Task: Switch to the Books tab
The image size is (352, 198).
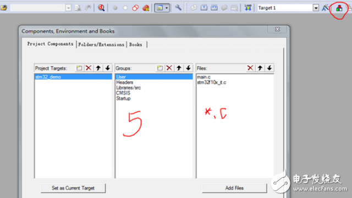Action: 136,45
